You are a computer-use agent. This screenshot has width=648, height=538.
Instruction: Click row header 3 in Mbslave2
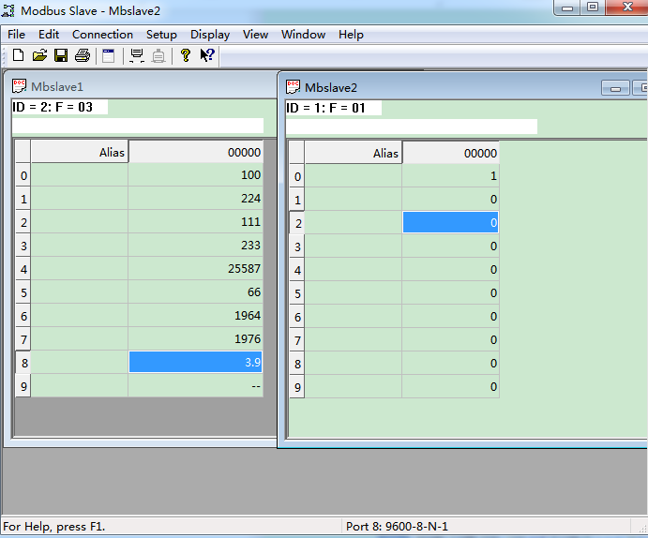(x=297, y=247)
